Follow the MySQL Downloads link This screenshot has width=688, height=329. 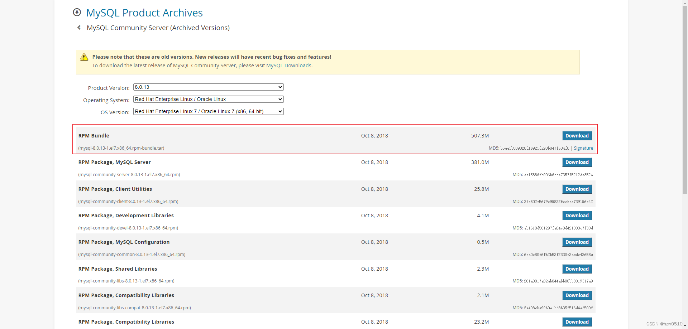tap(289, 66)
